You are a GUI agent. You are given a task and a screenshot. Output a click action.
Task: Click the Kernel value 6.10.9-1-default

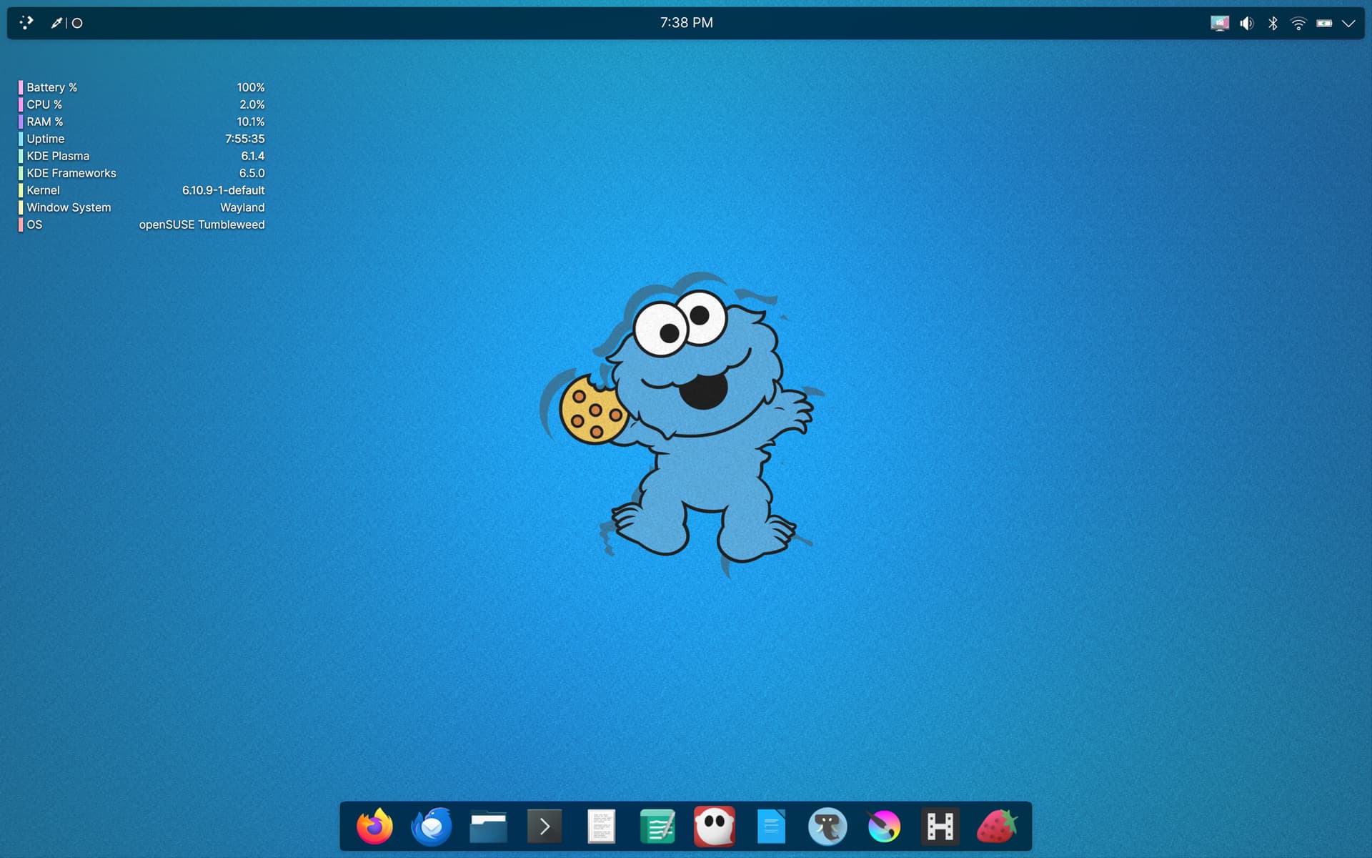(223, 190)
